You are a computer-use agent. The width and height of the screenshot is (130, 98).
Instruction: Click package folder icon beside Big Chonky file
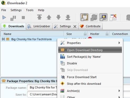[x=8, y=39]
